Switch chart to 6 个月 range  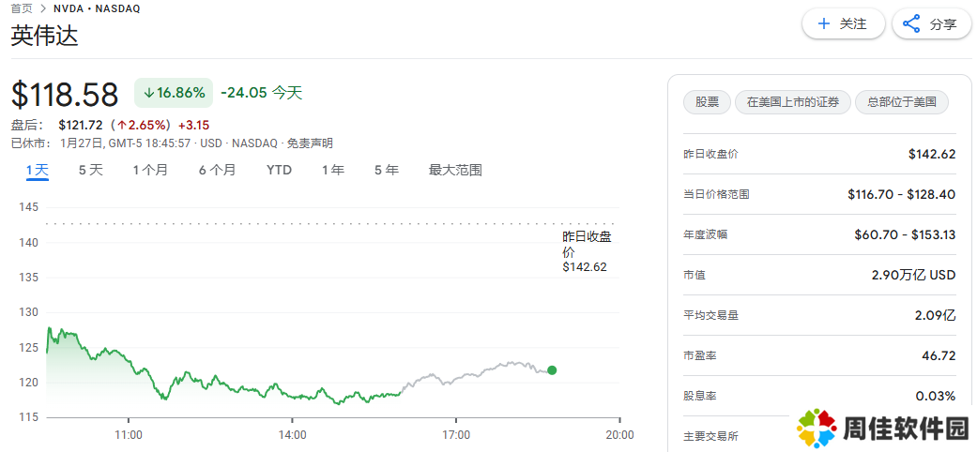point(218,170)
